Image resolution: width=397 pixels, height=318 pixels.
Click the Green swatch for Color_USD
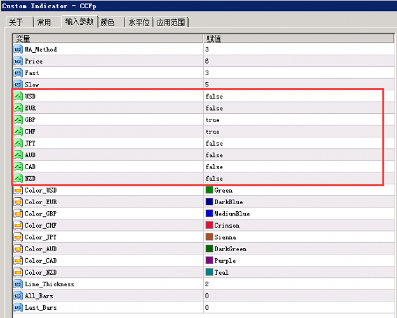[209, 190]
